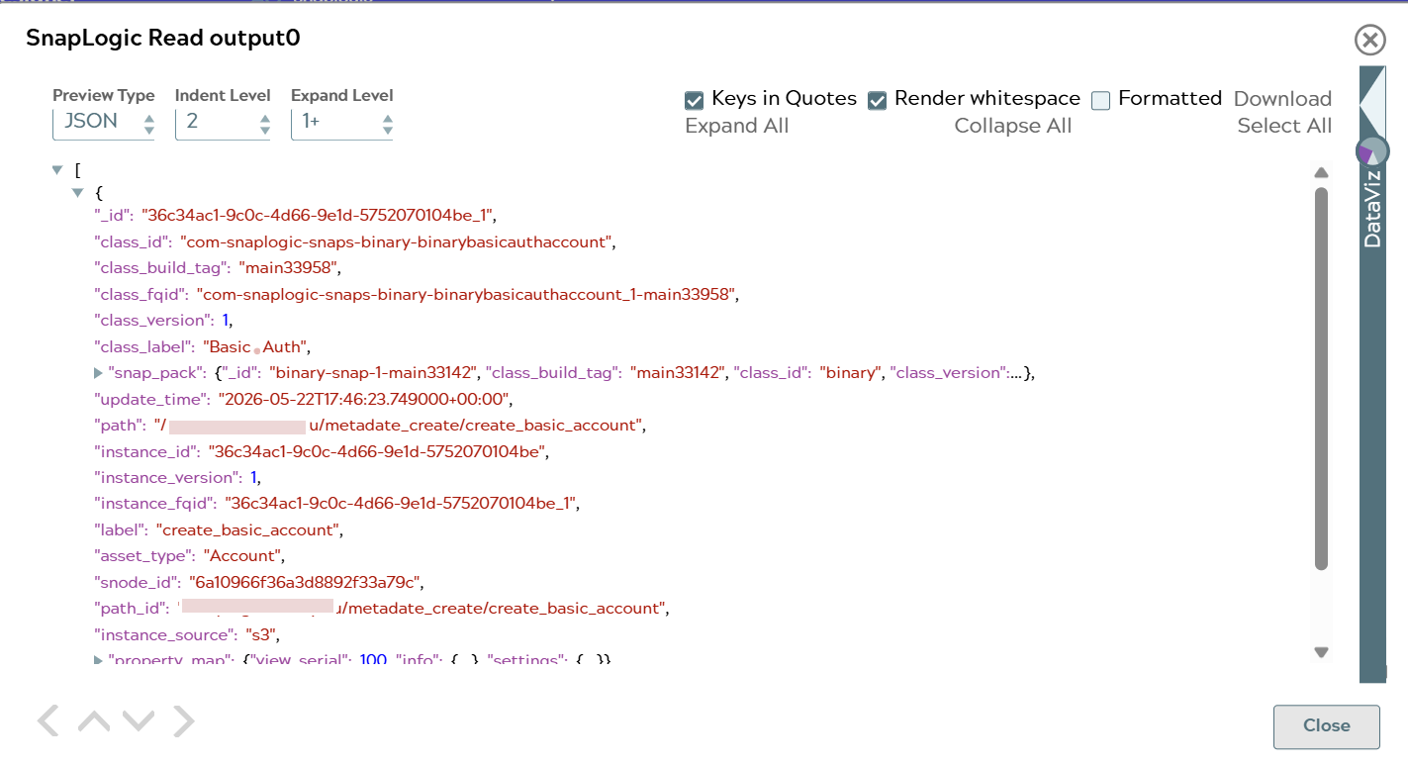1408x767 pixels.
Task: Click the "SnapLogic Read output0" title
Action: pos(163,39)
